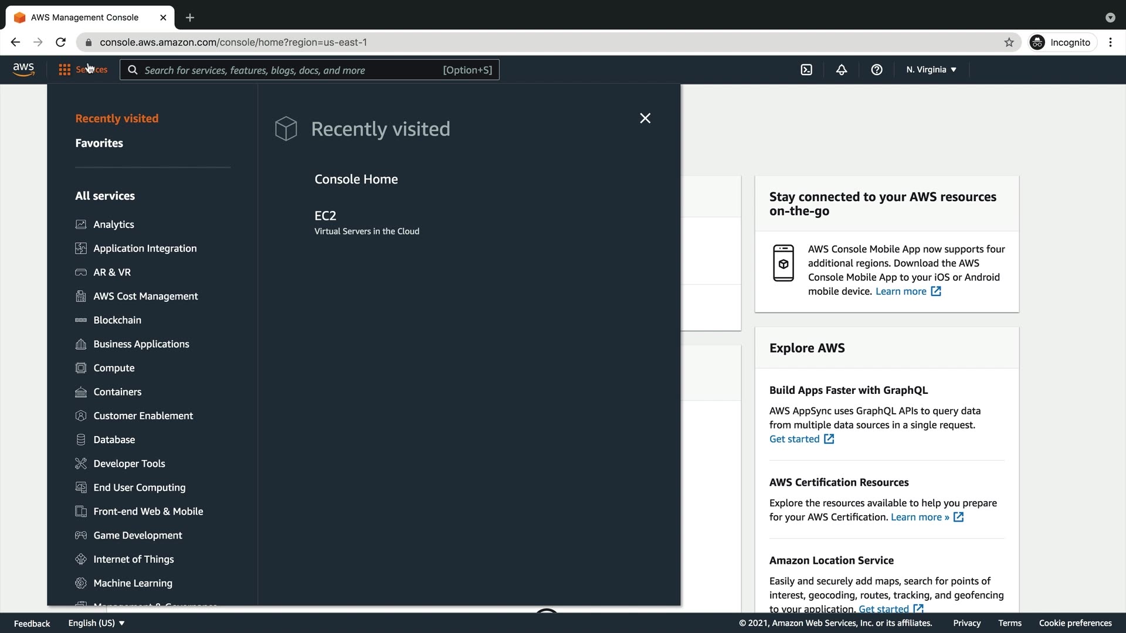Screen dimensions: 1126x633
Task: Open the English (US) language dropdown
Action: click(96, 623)
